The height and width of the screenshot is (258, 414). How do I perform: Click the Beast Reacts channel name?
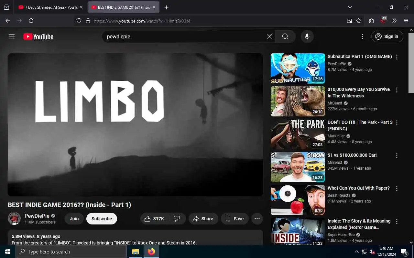click(x=339, y=195)
